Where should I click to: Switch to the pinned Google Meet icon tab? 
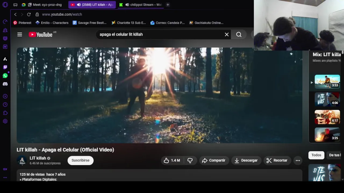coord(24,5)
